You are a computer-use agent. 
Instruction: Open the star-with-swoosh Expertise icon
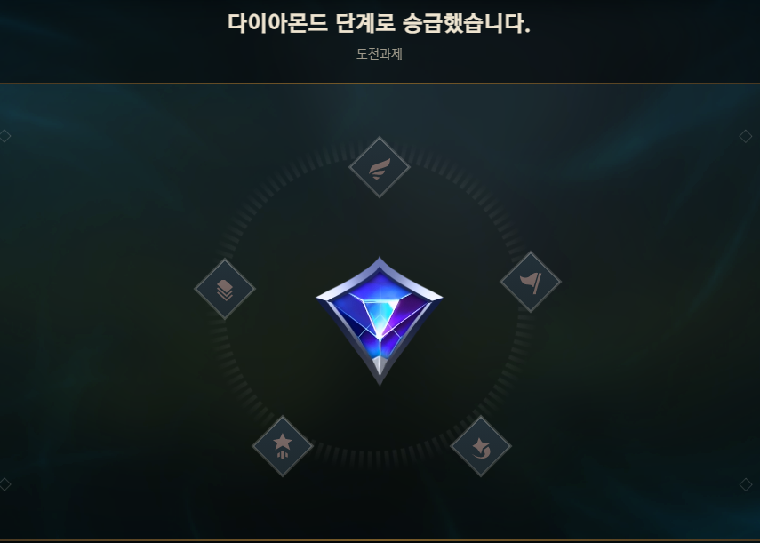point(481,446)
